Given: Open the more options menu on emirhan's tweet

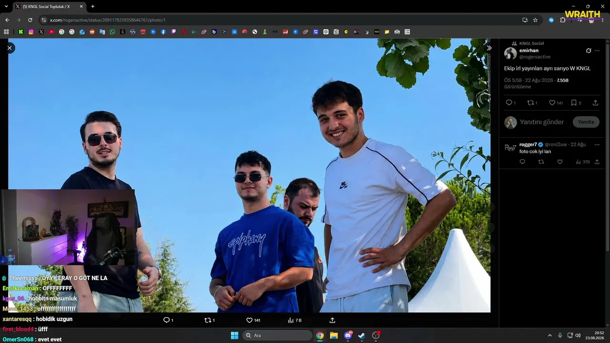Looking at the screenshot, I should coord(597,50).
